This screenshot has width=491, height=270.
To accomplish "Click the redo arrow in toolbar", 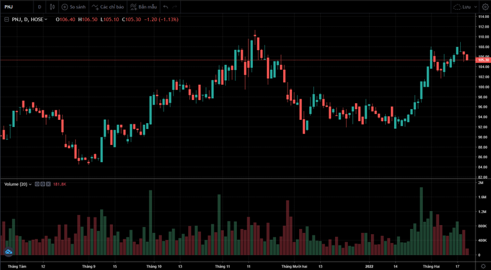I will (x=175, y=7).
